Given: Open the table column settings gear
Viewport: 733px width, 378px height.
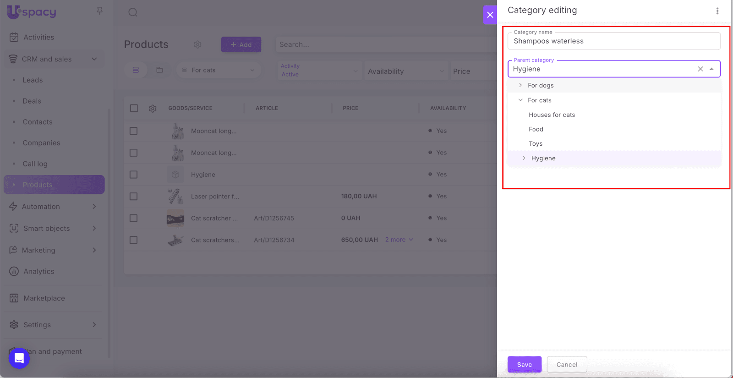Looking at the screenshot, I should coord(153,109).
